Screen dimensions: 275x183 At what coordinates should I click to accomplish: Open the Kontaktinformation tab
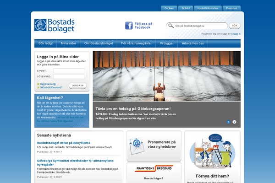208,8
